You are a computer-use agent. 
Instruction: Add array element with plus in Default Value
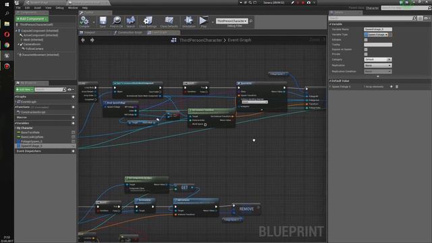click(x=391, y=86)
